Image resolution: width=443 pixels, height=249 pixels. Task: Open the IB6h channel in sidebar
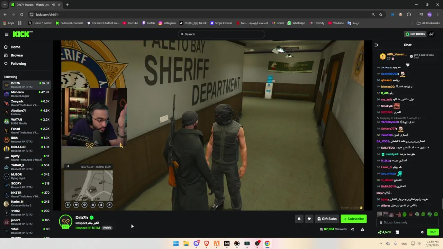[27, 140]
